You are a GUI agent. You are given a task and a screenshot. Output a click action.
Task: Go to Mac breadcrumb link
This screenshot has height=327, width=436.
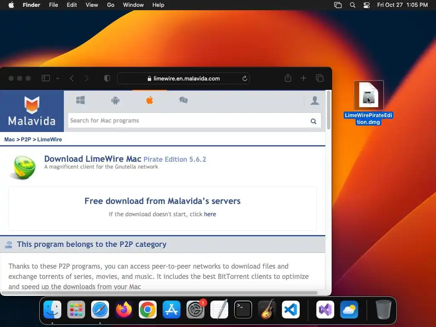click(9, 139)
